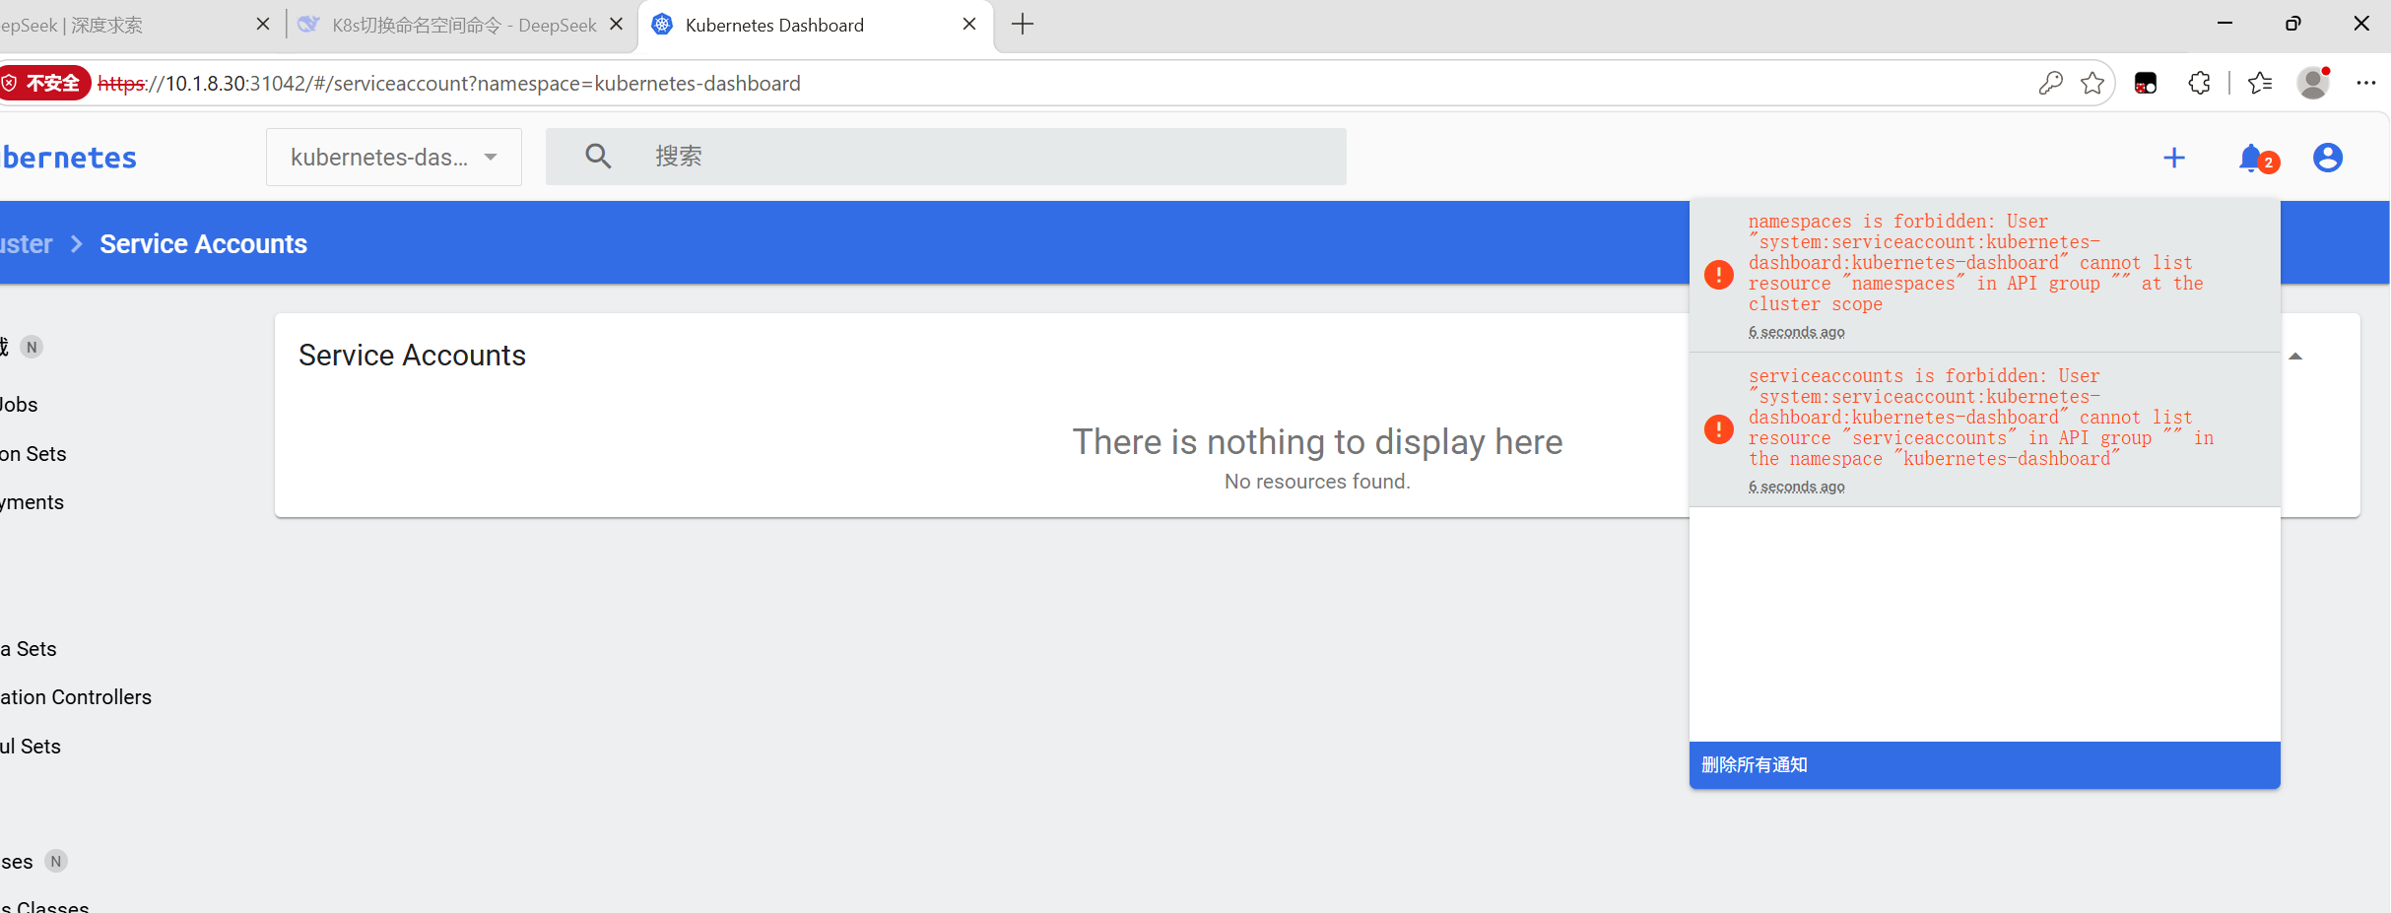Click timestamp under serviceaccounts notification
Image resolution: width=2391 pixels, height=913 pixels.
pyautogui.click(x=1797, y=488)
